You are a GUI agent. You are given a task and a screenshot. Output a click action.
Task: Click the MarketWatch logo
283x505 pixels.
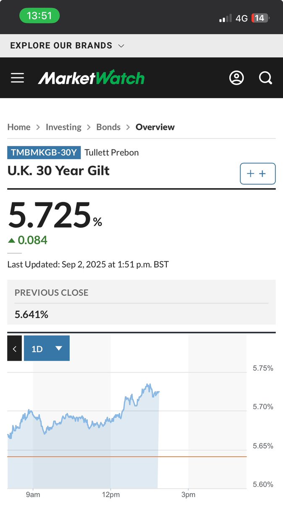click(x=91, y=78)
